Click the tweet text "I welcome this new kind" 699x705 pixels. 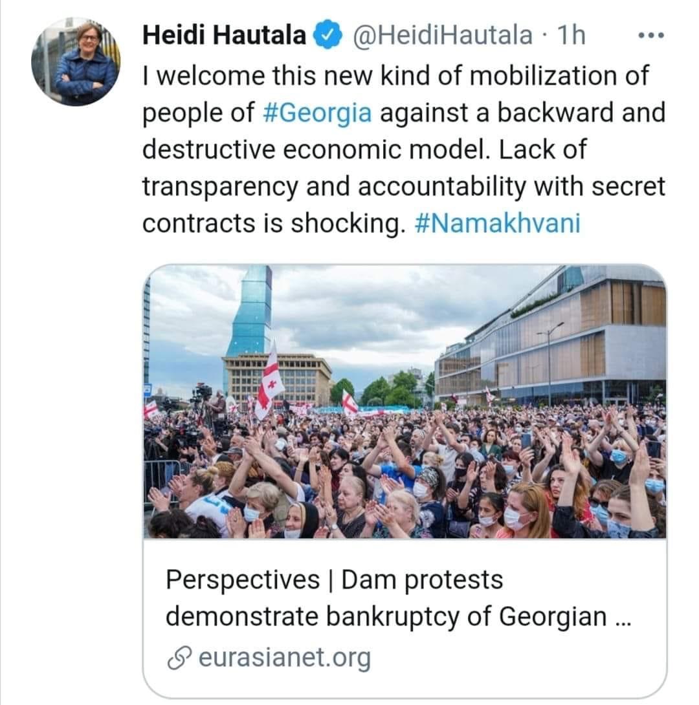[272, 75]
